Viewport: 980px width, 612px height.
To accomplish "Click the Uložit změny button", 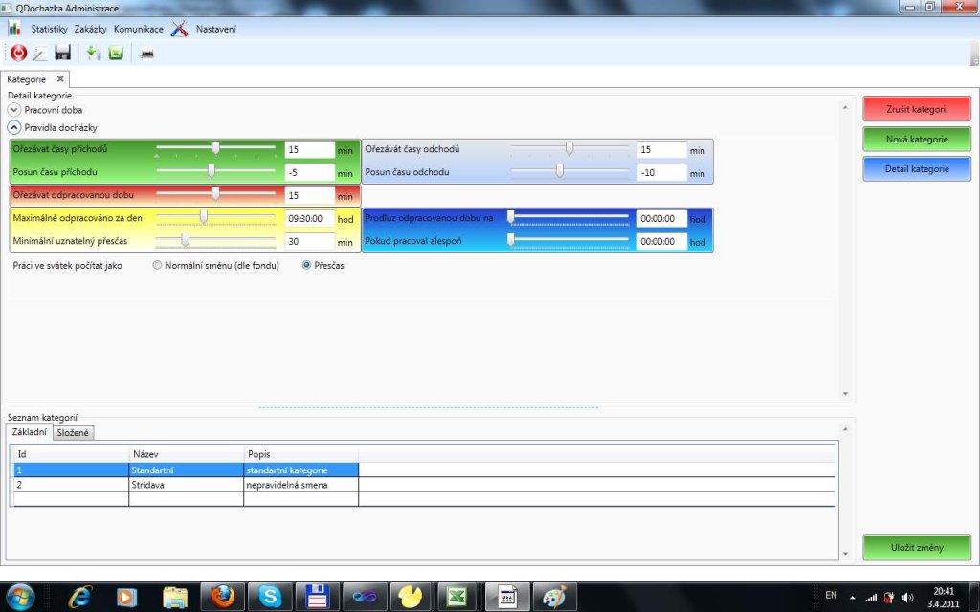I will pyautogui.click(x=917, y=547).
